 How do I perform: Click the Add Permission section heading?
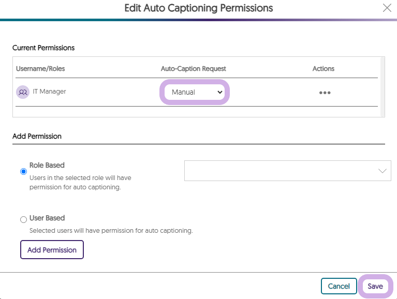tap(37, 136)
